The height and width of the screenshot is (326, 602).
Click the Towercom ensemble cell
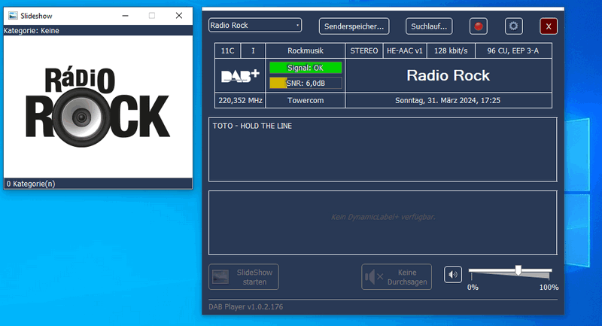306,101
